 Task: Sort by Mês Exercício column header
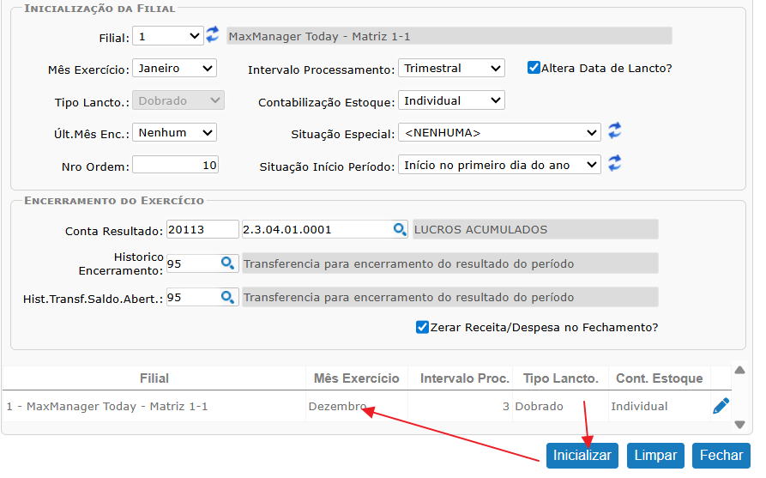click(x=356, y=378)
